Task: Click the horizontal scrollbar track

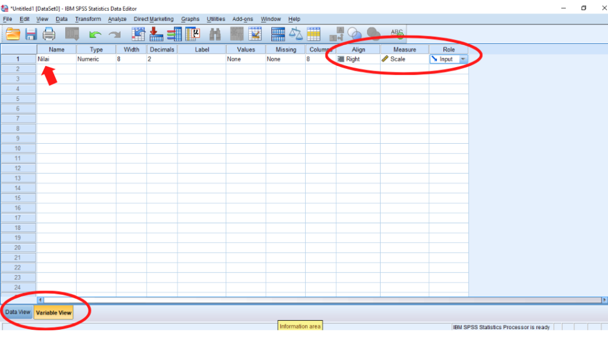Action: 322,300
